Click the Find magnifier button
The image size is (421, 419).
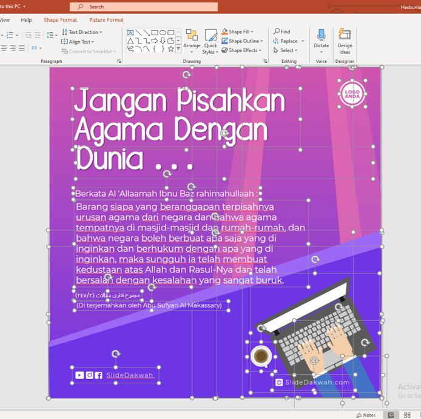(281, 31)
